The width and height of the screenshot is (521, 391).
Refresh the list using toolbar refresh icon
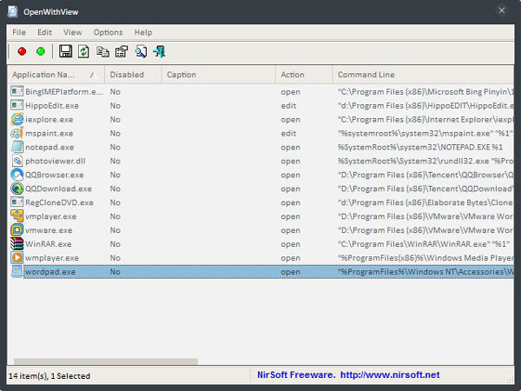[x=83, y=51]
